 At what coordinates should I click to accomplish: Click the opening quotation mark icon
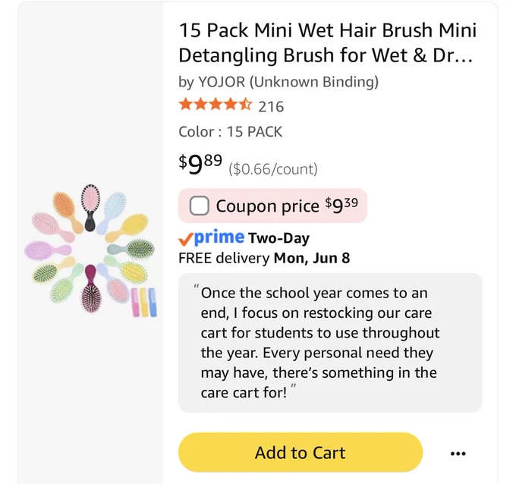(x=196, y=286)
